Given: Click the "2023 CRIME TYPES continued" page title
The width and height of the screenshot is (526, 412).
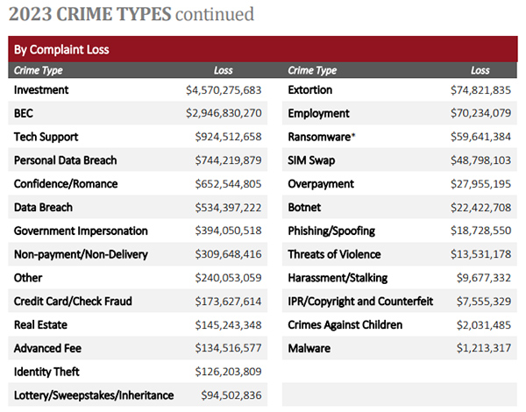Looking at the screenshot, I should [x=131, y=14].
